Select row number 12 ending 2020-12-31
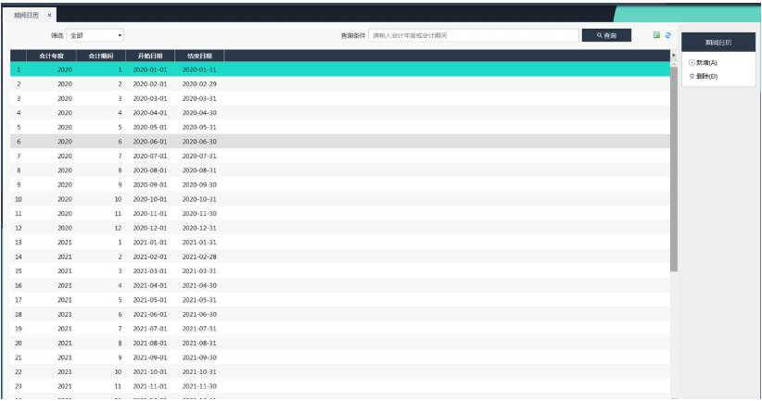Viewport: 762px width, 401px height. [199, 228]
